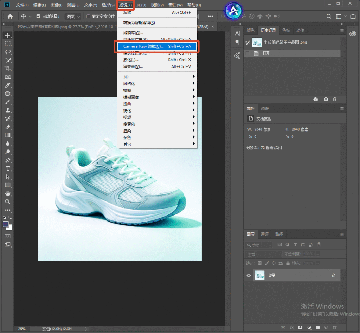Click the history snapshot thumbnail 生成偏色鞋子产品图.png
The height and width of the screenshot is (333, 360).
point(257,43)
